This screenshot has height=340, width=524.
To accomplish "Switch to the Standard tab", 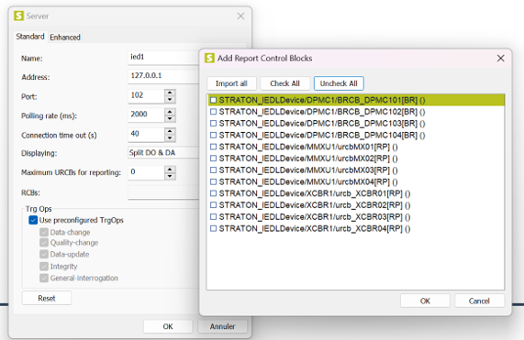I will 30,37.
